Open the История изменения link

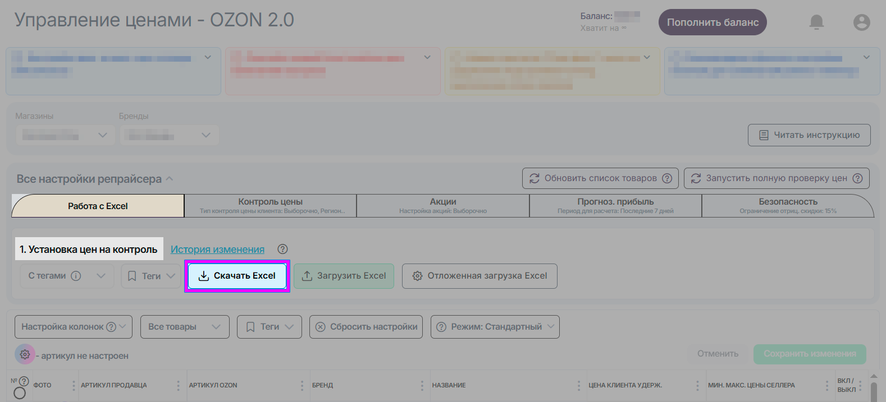coord(217,249)
